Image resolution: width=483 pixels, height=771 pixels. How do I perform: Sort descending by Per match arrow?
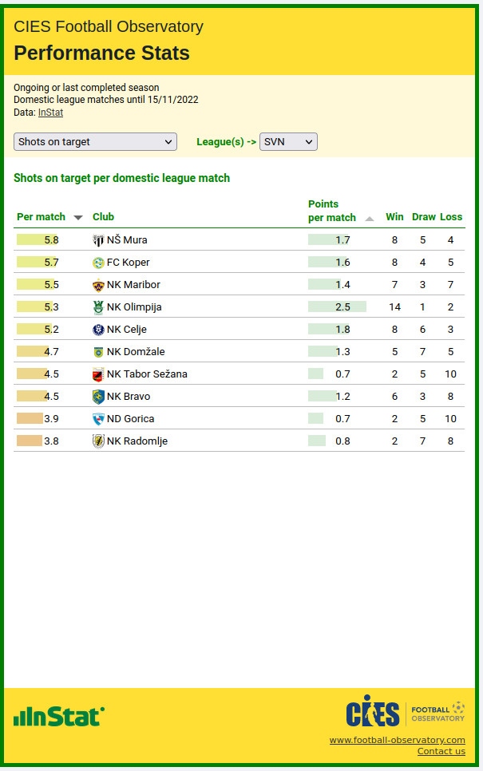click(x=78, y=218)
